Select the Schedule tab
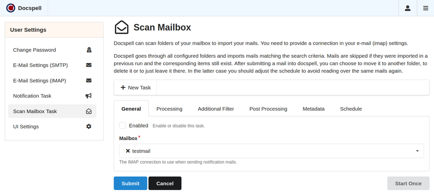The height and width of the screenshot is (193, 434). [351, 109]
